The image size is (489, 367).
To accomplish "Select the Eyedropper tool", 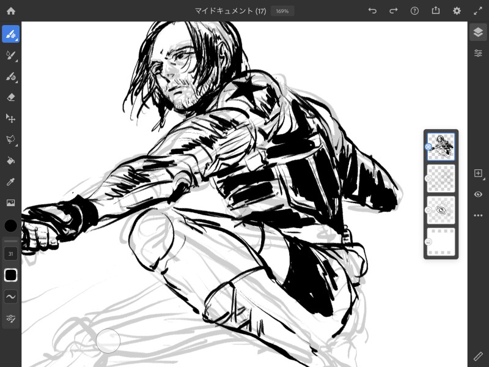I will tap(10, 182).
